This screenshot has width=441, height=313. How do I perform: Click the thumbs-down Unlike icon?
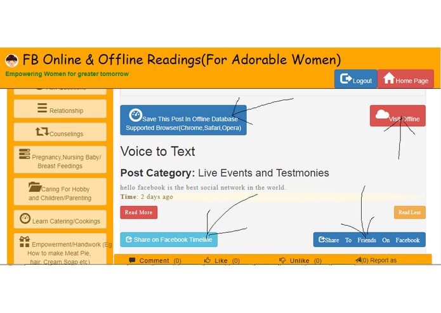click(282, 260)
